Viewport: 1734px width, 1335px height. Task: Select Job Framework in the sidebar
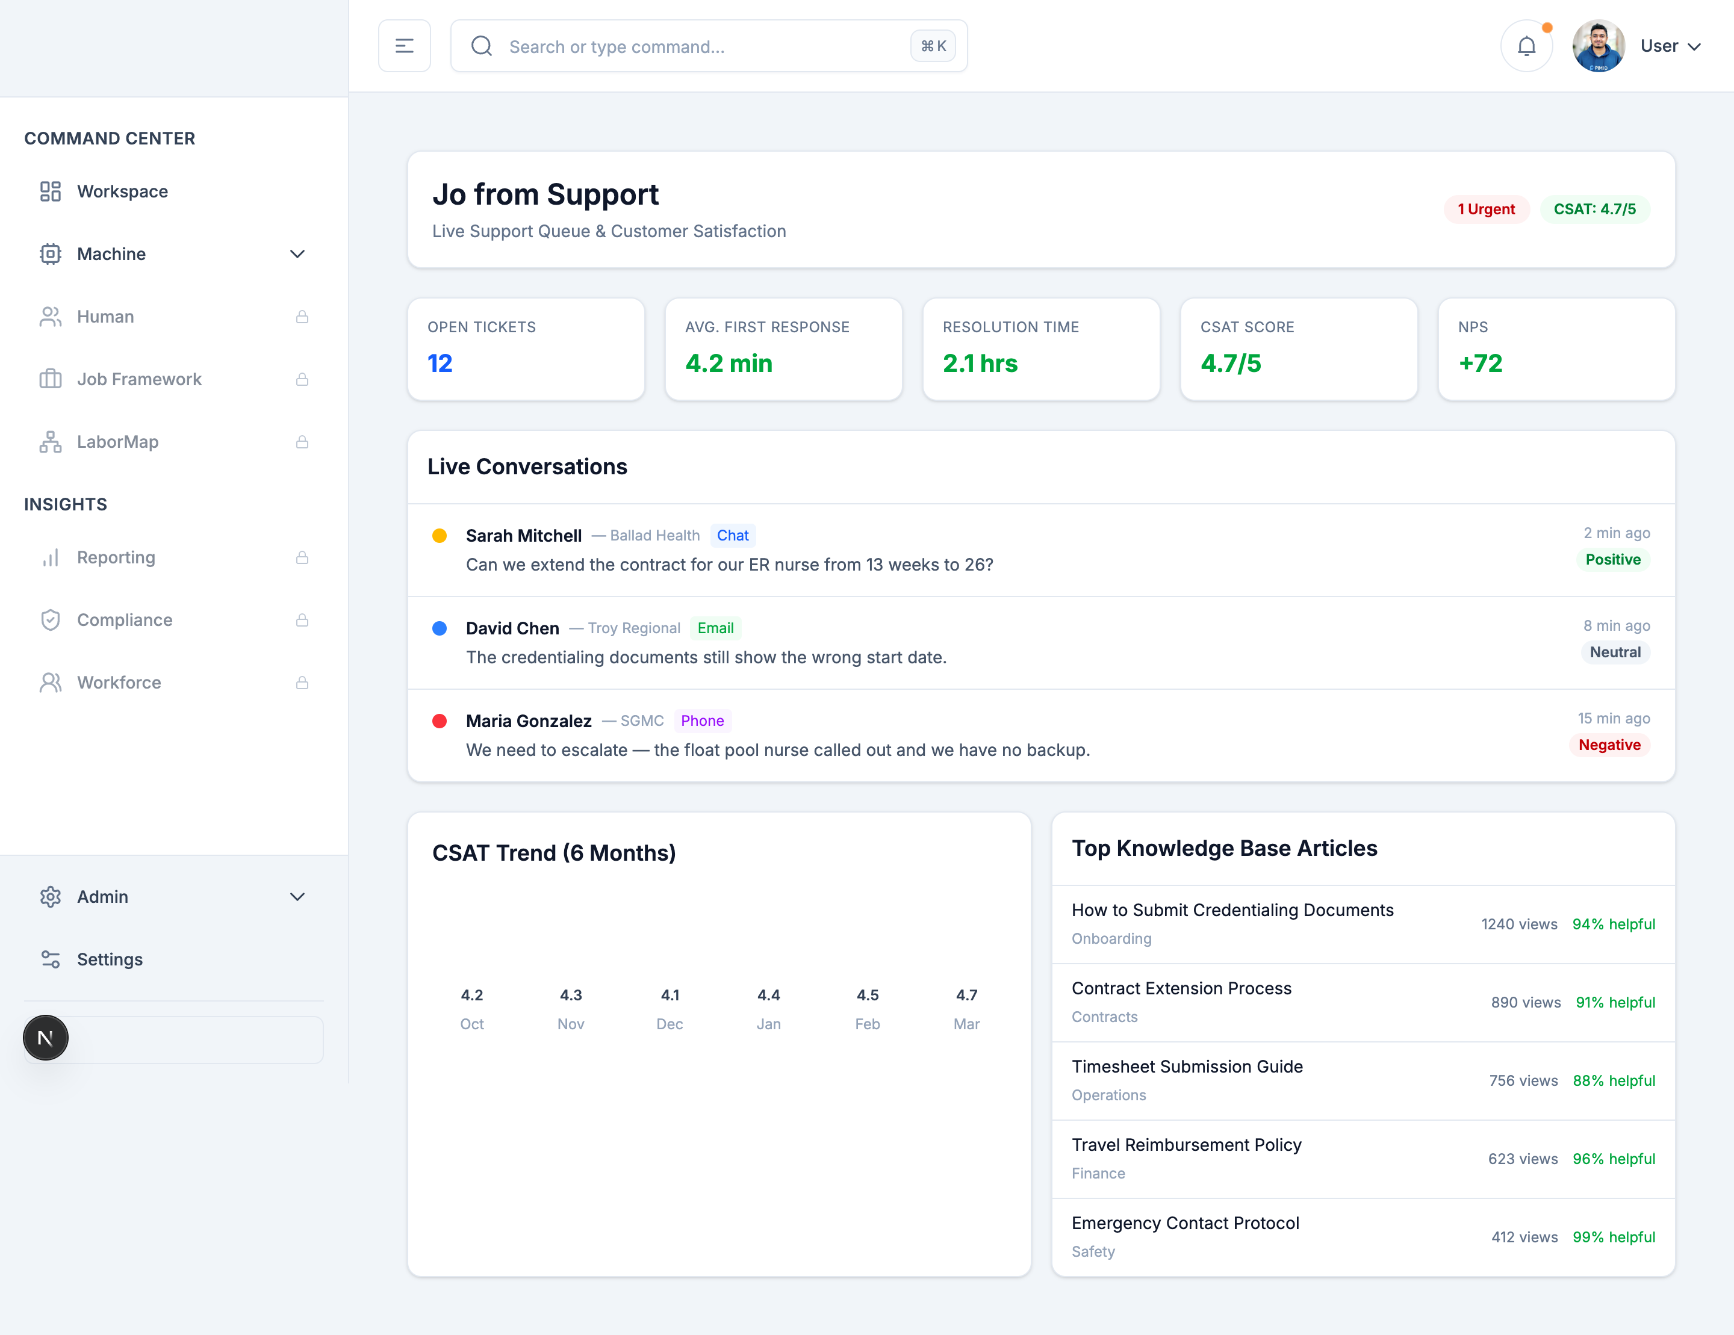click(x=139, y=379)
